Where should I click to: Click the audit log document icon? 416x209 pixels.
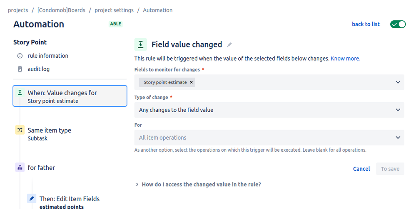(20, 69)
